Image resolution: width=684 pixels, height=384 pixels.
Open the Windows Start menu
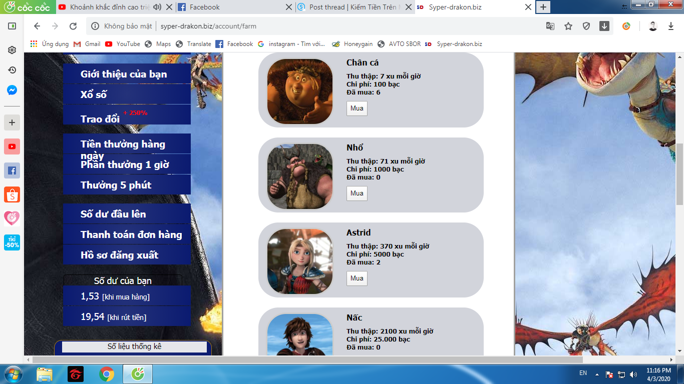coord(12,374)
